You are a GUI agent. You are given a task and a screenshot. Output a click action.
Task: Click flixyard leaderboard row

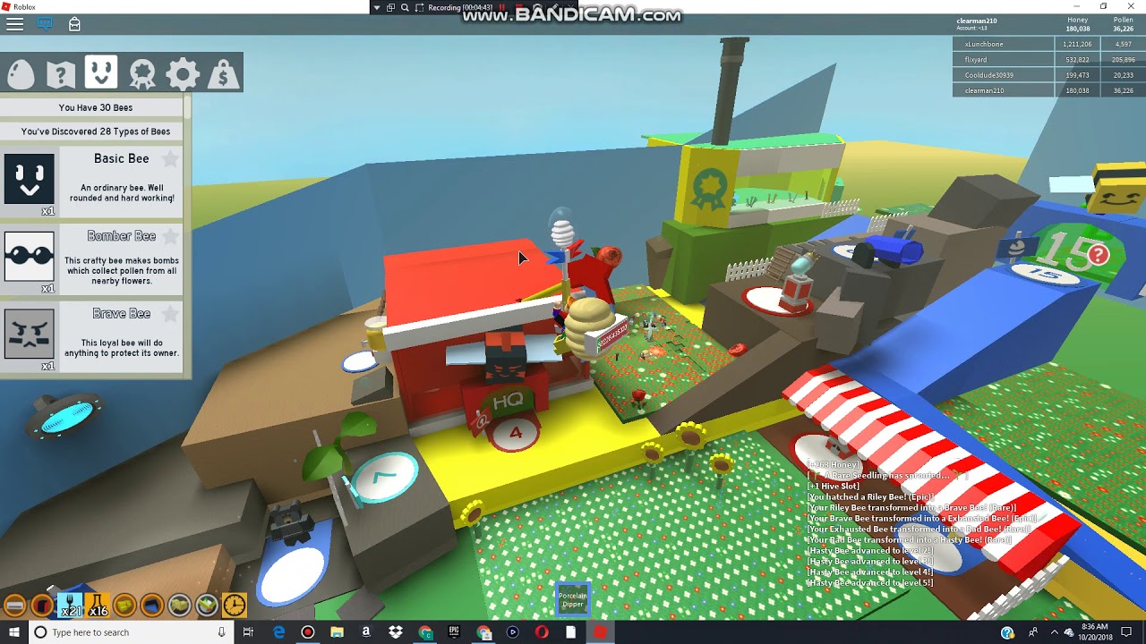[x=1048, y=59]
